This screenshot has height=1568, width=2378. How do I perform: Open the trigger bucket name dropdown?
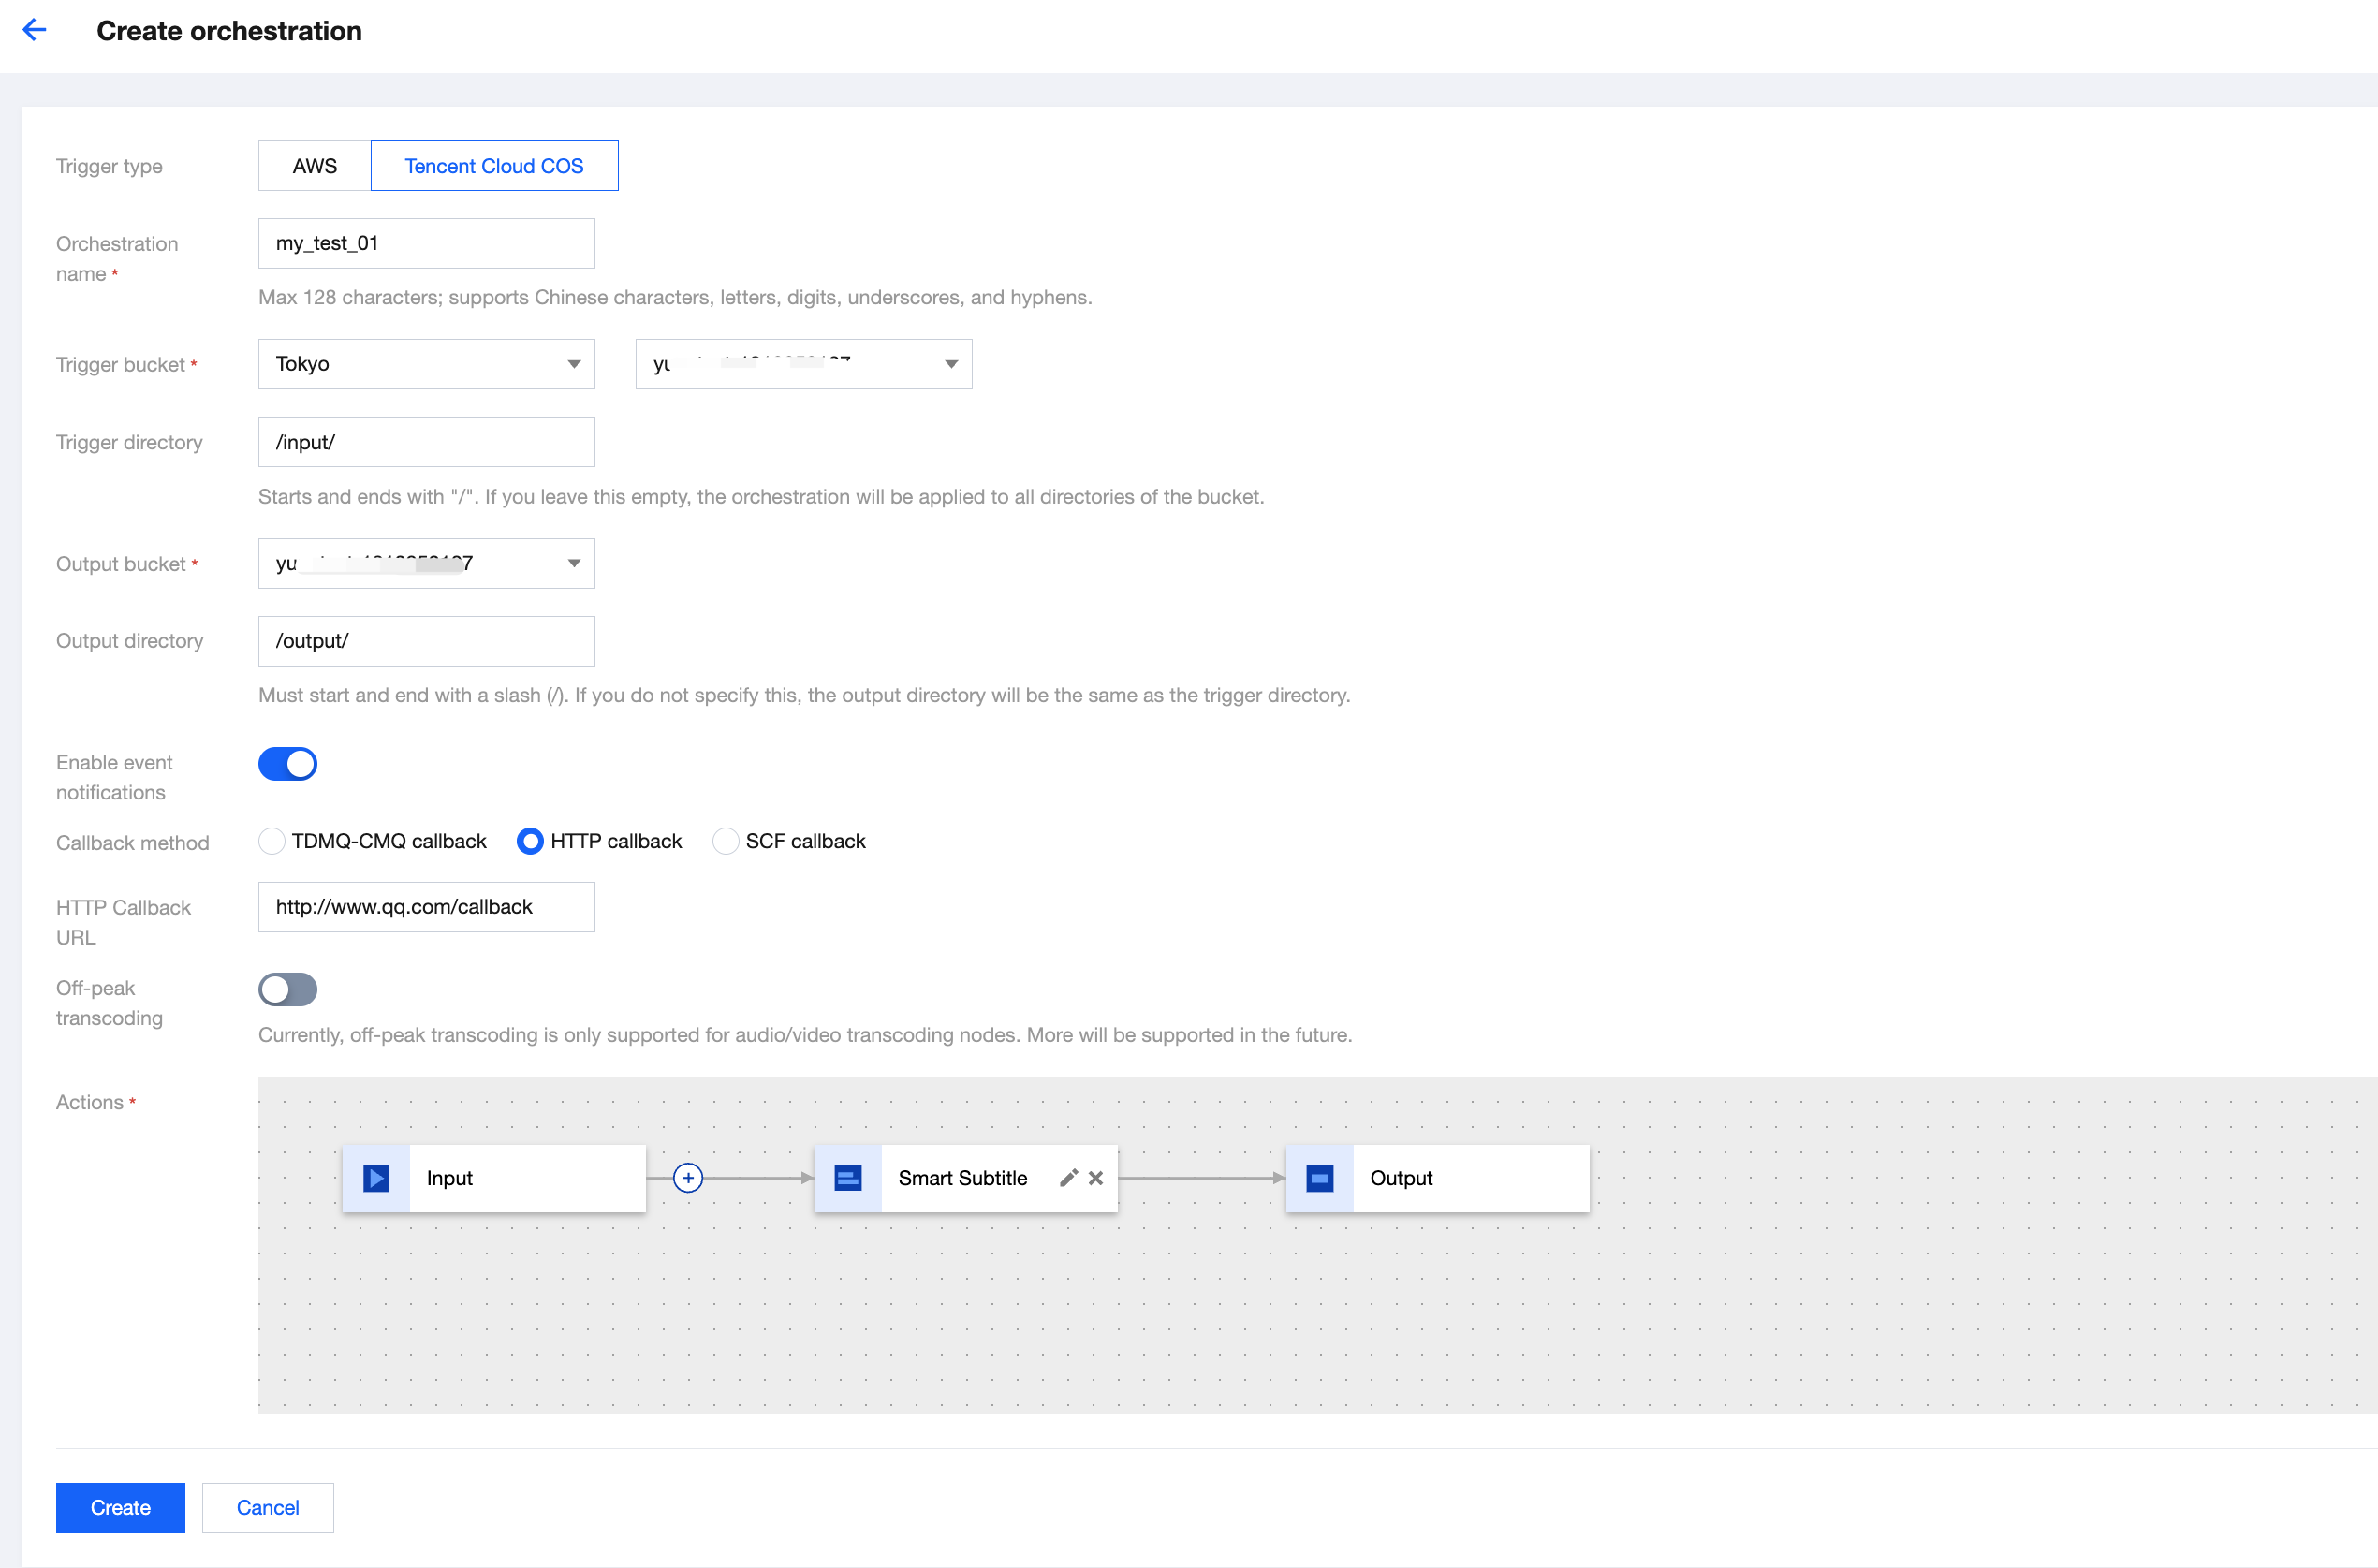click(x=804, y=364)
